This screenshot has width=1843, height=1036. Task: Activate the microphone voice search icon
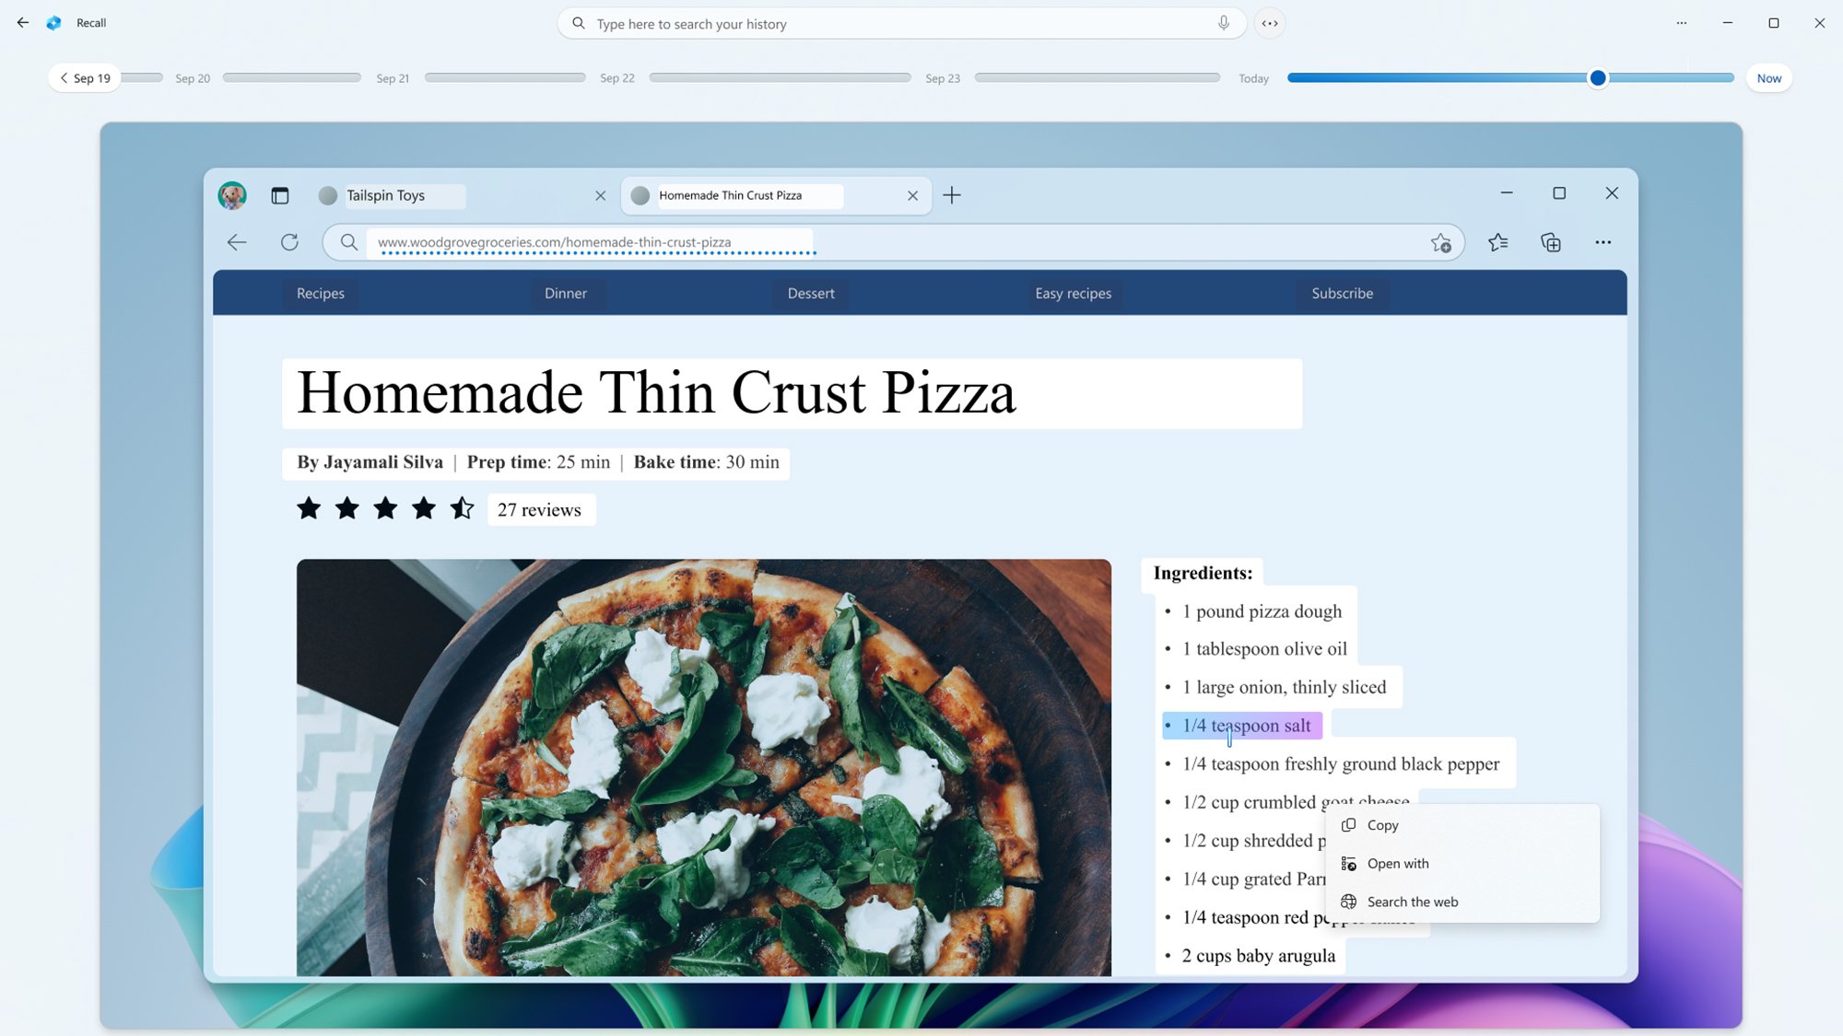coord(1224,23)
